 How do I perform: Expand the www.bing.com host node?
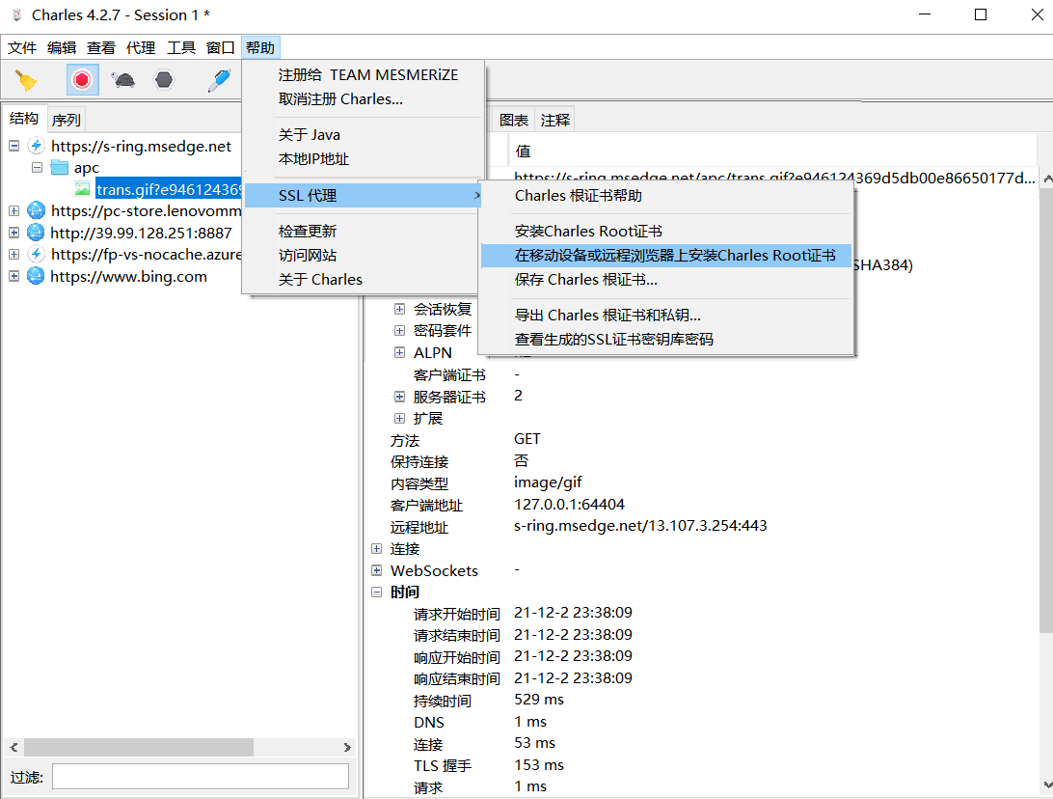point(14,276)
